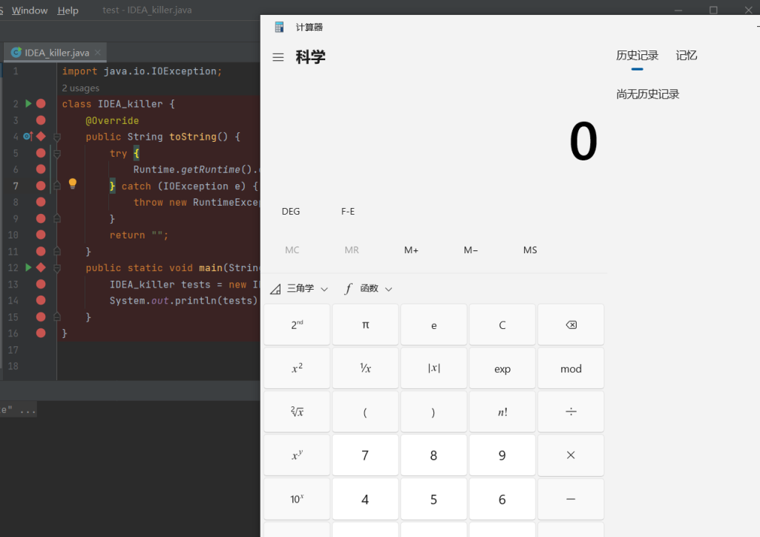Run main method via line 12 gutter arrow

[x=29, y=267]
